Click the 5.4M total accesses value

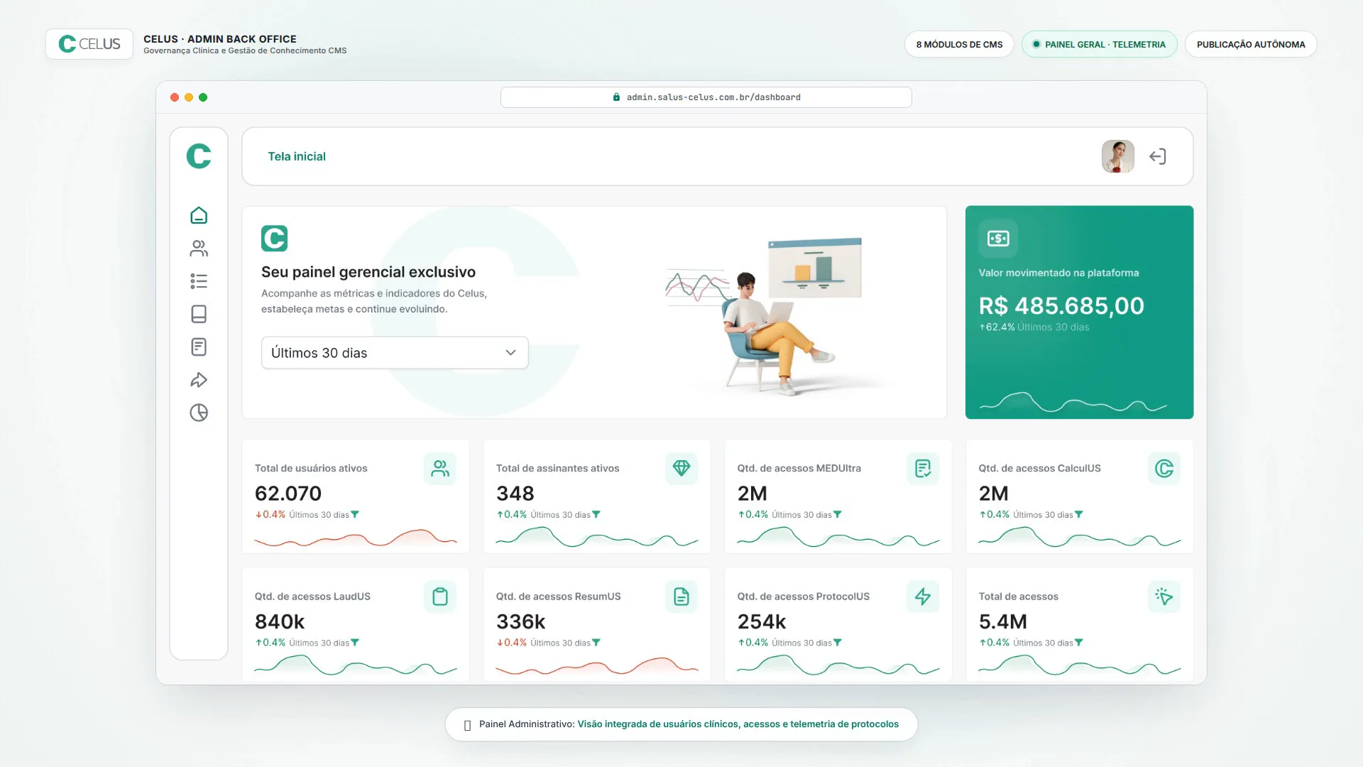click(1003, 621)
